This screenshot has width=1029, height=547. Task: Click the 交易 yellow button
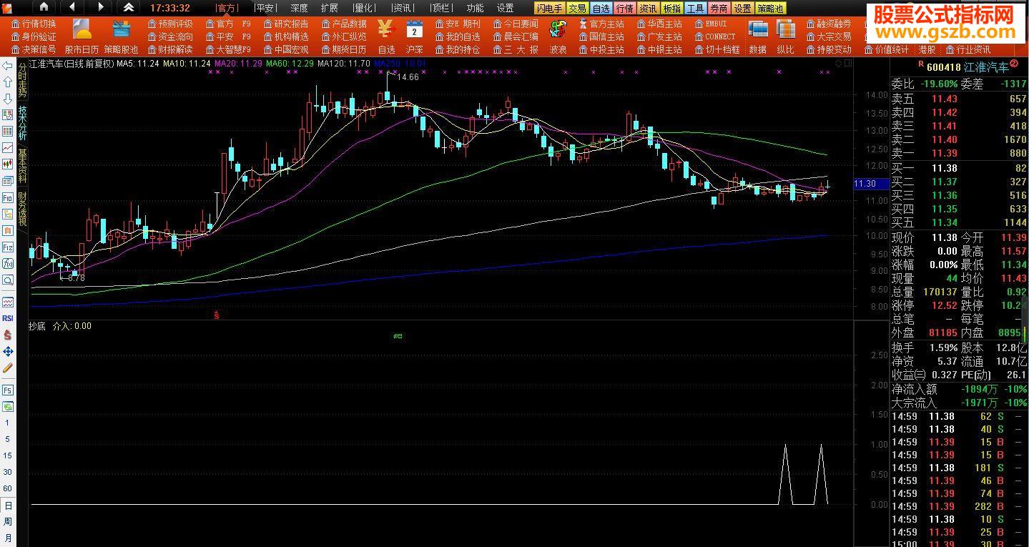pos(577,8)
